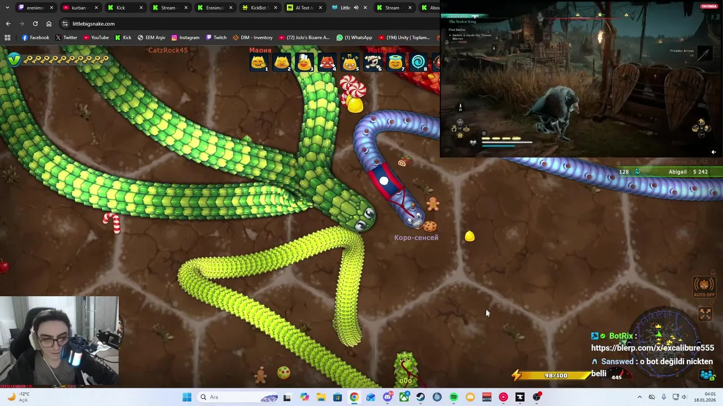The image size is (723, 406).
Task: Click the fullscreen expand icon in game
Action: pyautogui.click(x=705, y=314)
